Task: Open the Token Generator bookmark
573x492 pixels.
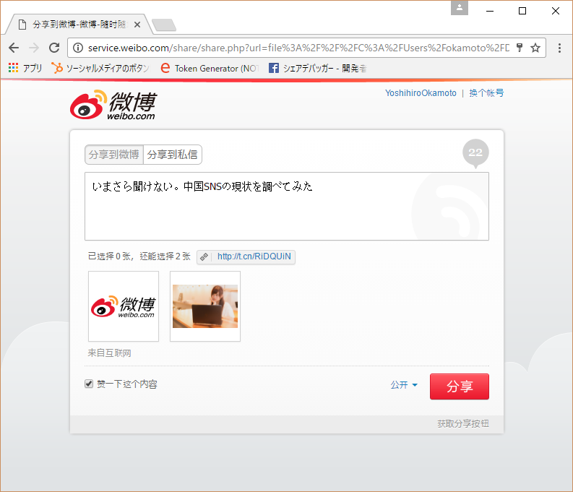Action: click(210, 68)
